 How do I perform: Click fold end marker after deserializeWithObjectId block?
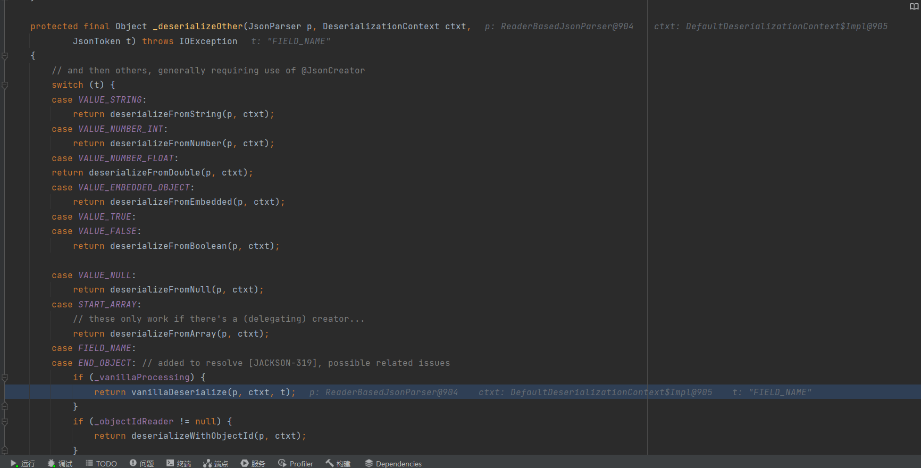pyautogui.click(x=5, y=450)
